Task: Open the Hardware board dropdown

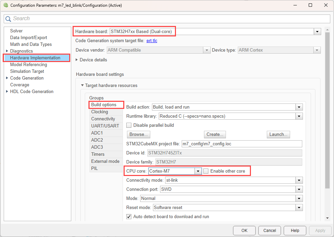Action: (317, 31)
